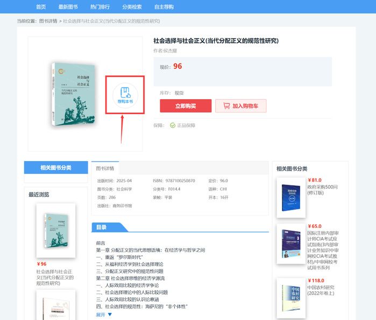Click the 相关图书分类 blue header
The height and width of the screenshot is (320, 376).
coord(56,168)
